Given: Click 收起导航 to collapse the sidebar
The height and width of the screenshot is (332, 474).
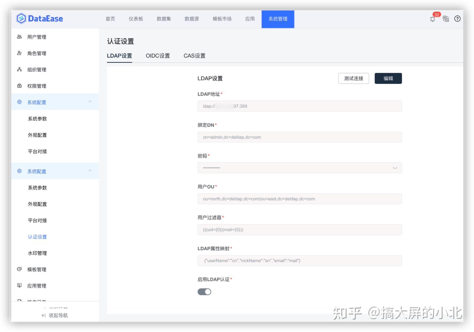Looking at the screenshot, I should (55, 316).
